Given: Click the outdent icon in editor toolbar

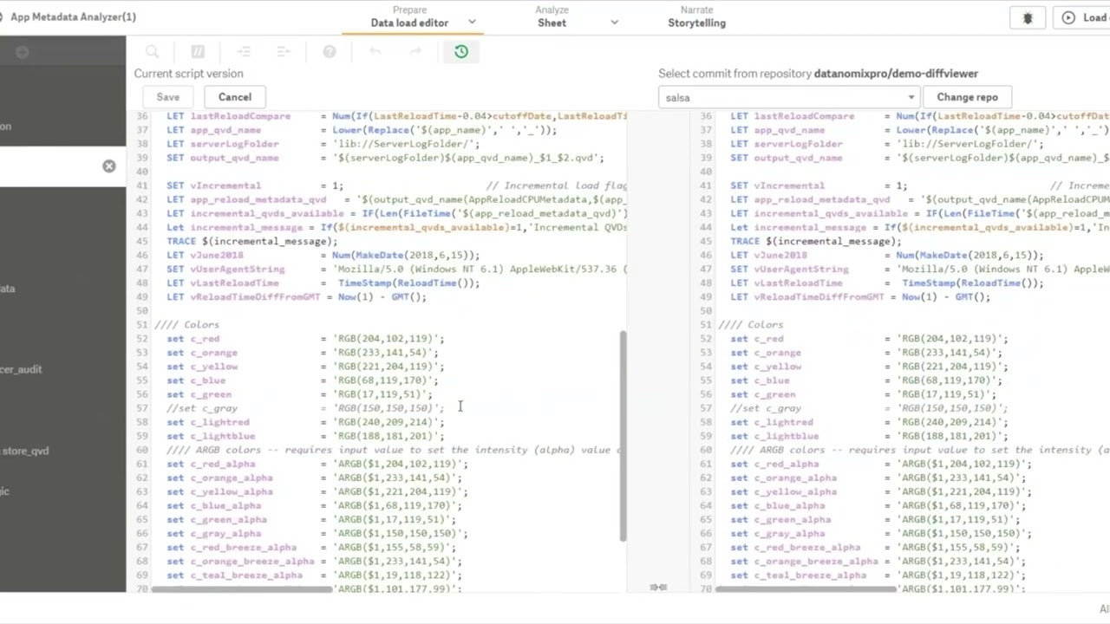Looking at the screenshot, I should pos(284,52).
